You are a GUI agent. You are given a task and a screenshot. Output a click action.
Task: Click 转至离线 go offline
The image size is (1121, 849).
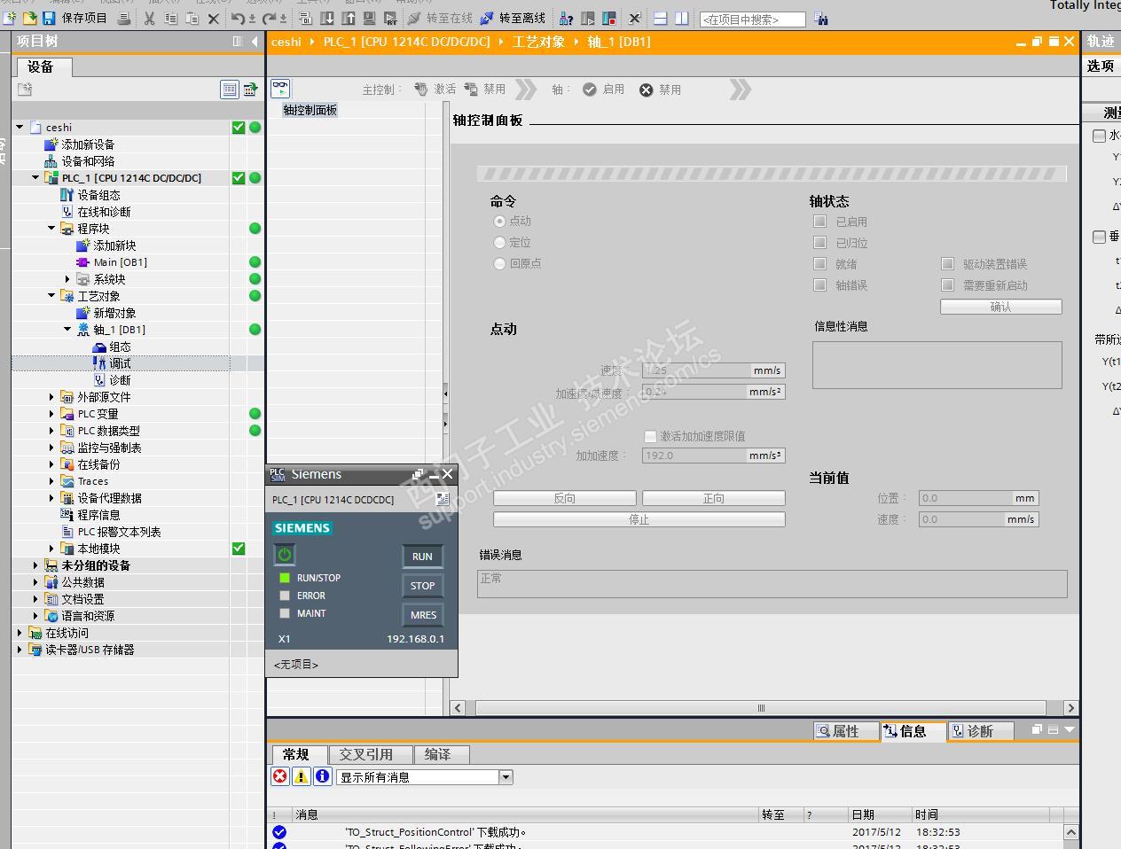[513, 18]
